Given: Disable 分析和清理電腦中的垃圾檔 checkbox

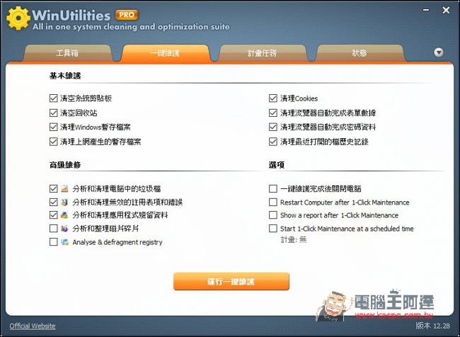Looking at the screenshot, I should click(53, 188).
